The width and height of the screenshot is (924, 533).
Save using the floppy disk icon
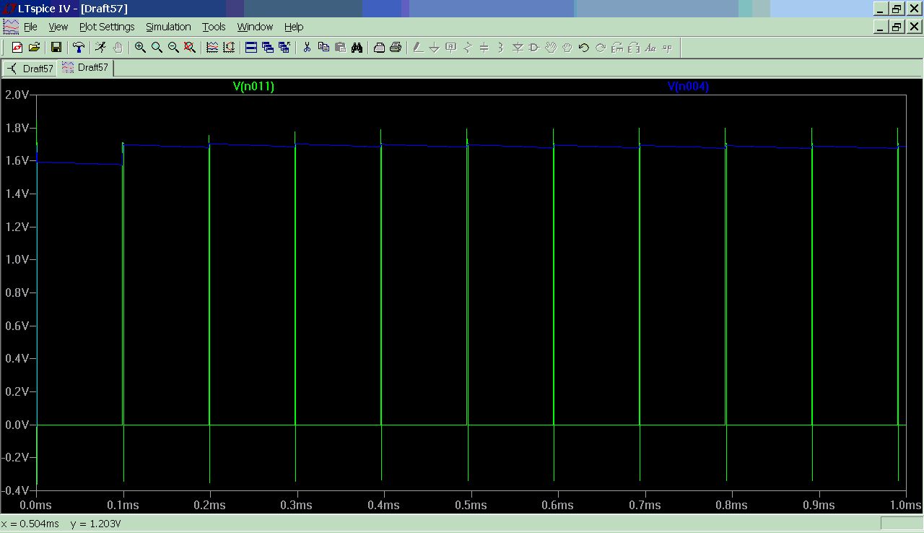[56, 48]
